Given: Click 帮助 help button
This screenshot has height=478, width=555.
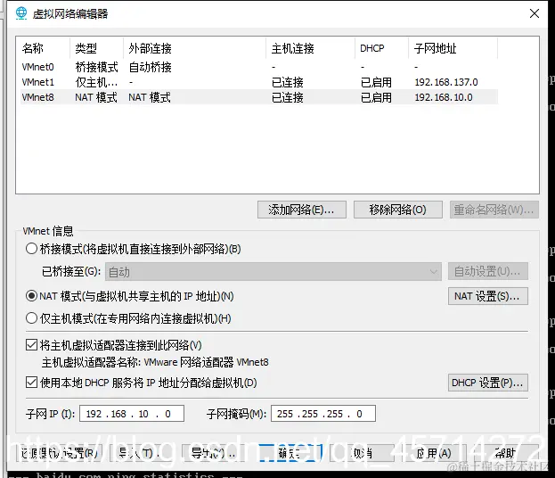Looking at the screenshot, I should (x=505, y=453).
